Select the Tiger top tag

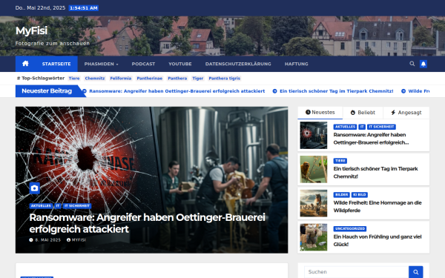(x=198, y=79)
